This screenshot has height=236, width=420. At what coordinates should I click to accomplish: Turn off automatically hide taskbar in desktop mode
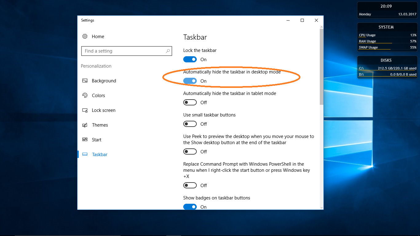click(190, 81)
